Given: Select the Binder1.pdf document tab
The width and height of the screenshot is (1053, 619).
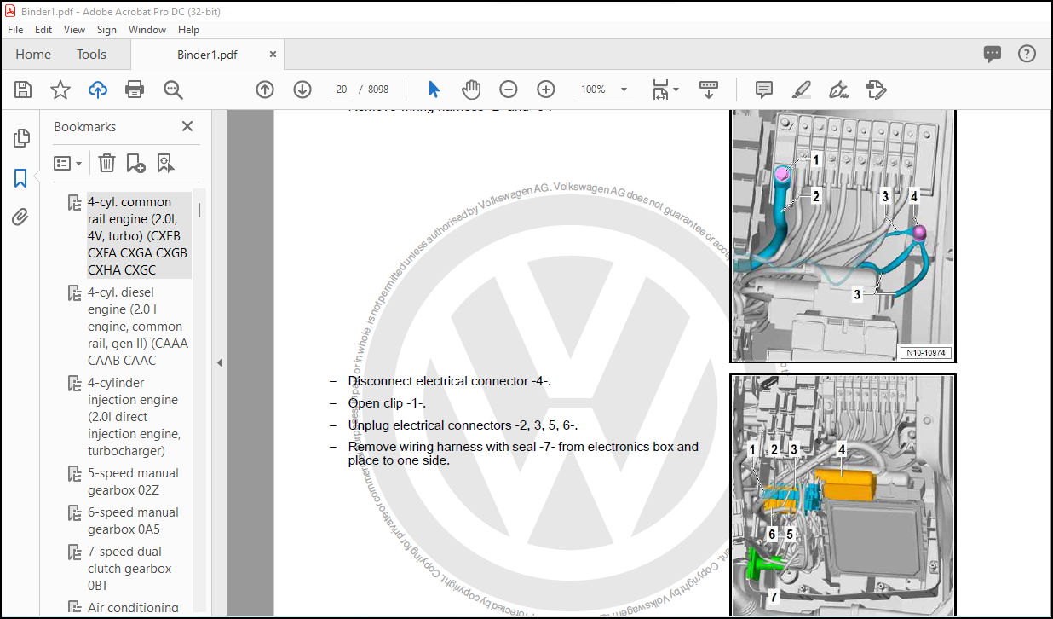Looking at the screenshot, I should (x=207, y=55).
